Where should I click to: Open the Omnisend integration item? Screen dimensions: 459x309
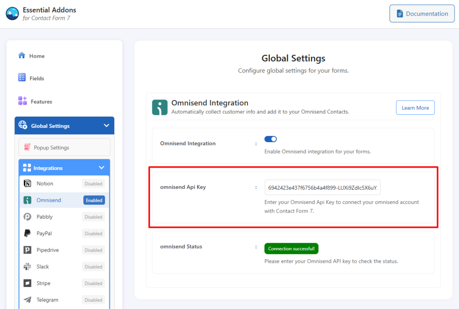(x=64, y=200)
